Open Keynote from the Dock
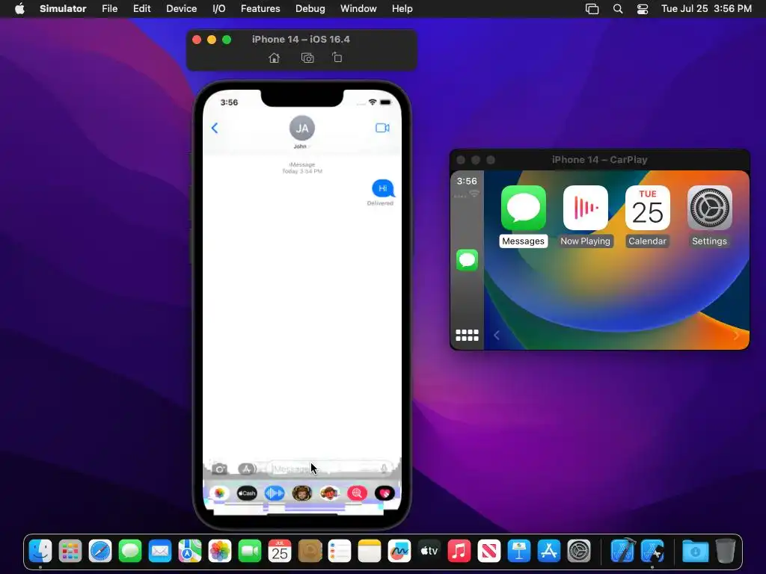Screen dimensions: 766x574 click(519, 552)
